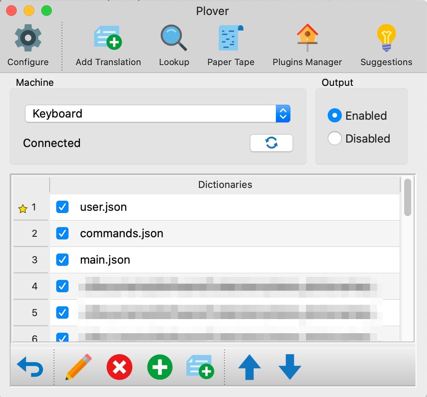Select the Enabled output radio button
This screenshot has height=397, width=427.
click(x=335, y=116)
